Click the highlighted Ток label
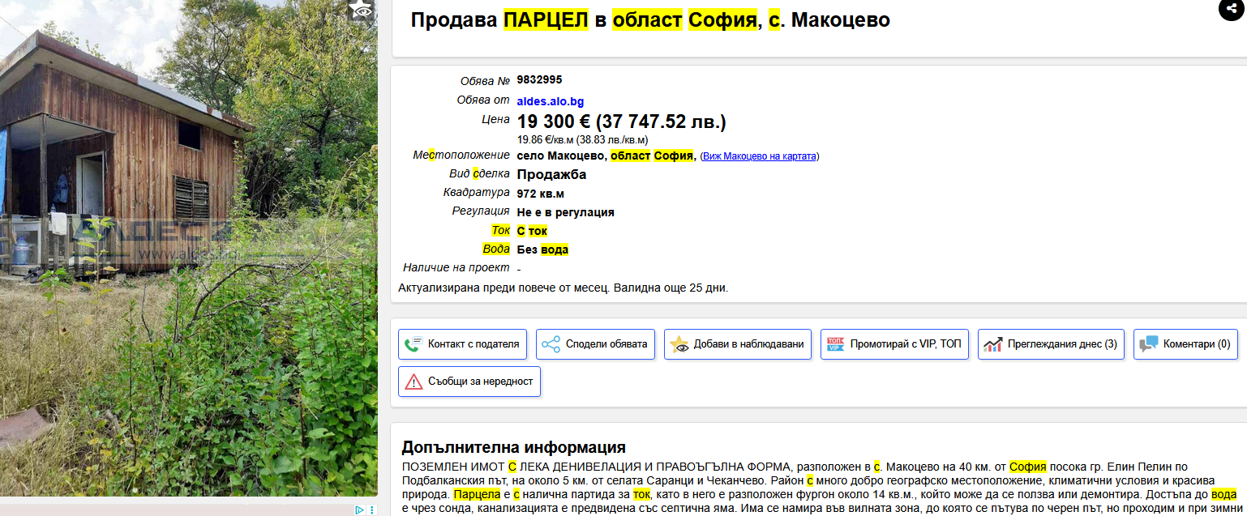The width and height of the screenshot is (1247, 516). (x=500, y=231)
